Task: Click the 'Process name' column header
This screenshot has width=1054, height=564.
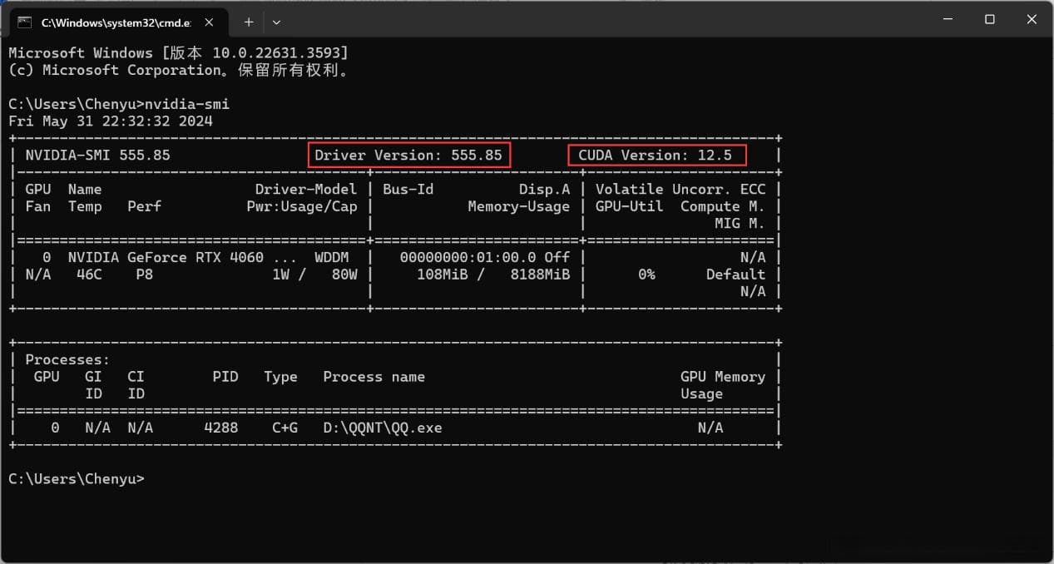Action: 374,377
